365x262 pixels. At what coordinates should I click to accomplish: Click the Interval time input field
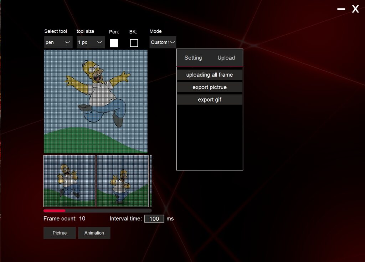[154, 219]
